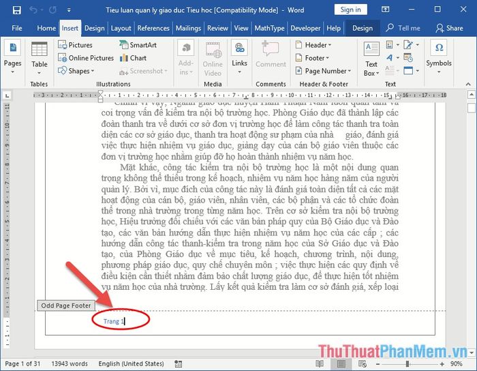Open word count 13943 words
Screen dimensions: 477x371
70,363
